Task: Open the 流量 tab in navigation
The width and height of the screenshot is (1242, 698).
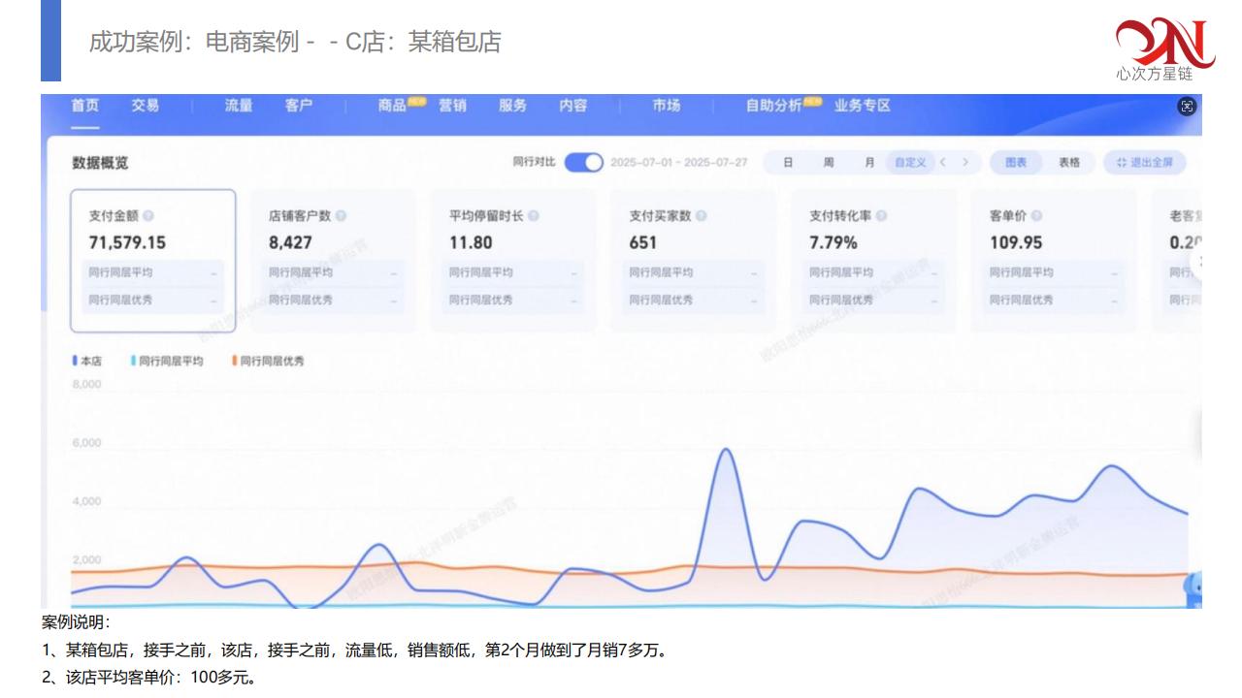Action: [x=238, y=106]
